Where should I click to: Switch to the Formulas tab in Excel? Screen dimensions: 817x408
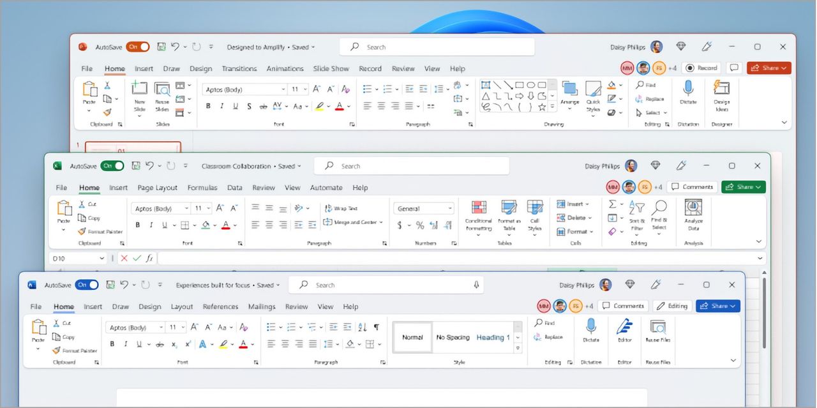[x=202, y=187]
